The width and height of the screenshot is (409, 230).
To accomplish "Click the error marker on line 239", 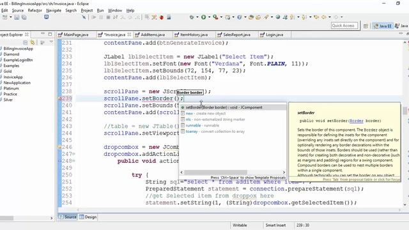I will pos(60,98).
